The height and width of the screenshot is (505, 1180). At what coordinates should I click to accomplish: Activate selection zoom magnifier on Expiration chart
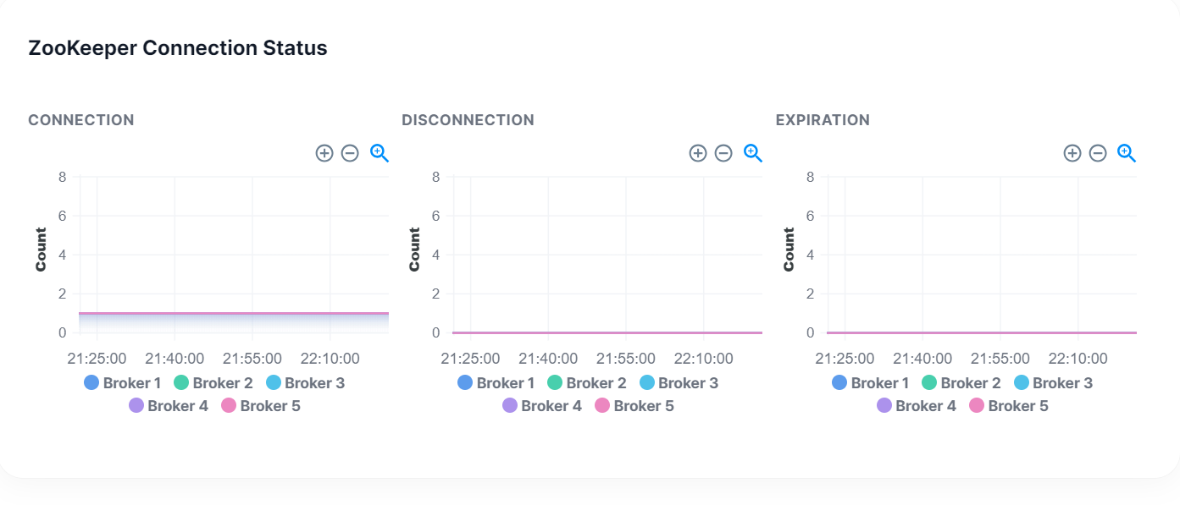(x=1127, y=153)
